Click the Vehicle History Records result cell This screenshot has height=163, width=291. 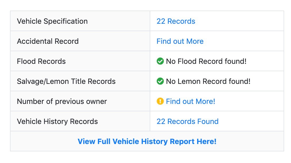[x=217, y=121]
